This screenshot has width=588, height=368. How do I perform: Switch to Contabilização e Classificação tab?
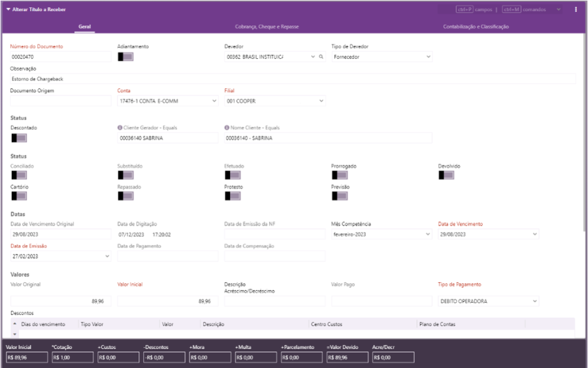[476, 27]
